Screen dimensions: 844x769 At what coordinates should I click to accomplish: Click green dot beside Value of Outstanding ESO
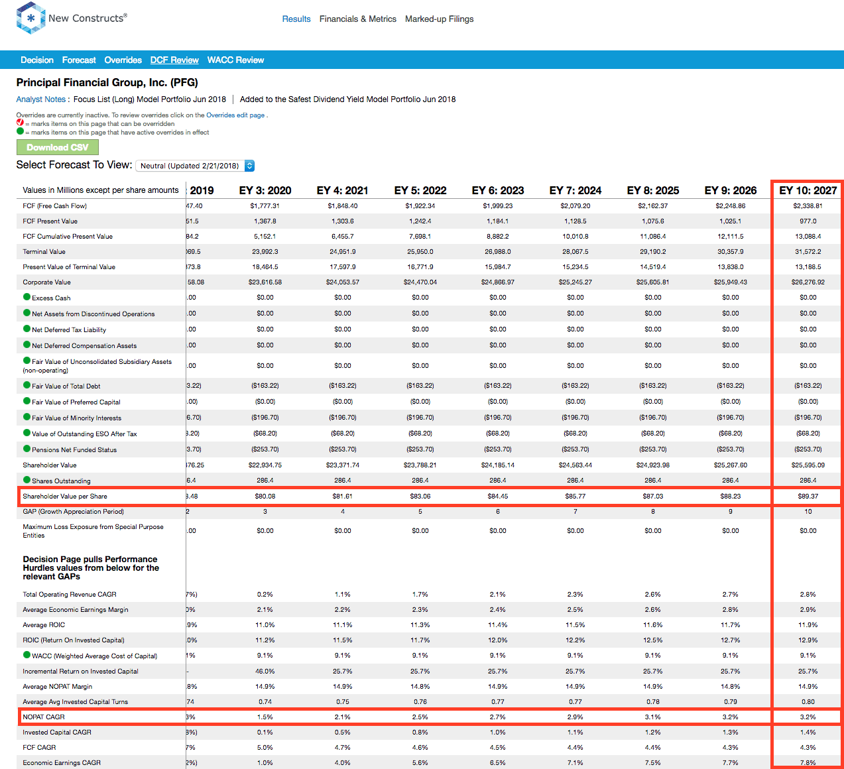click(27, 433)
